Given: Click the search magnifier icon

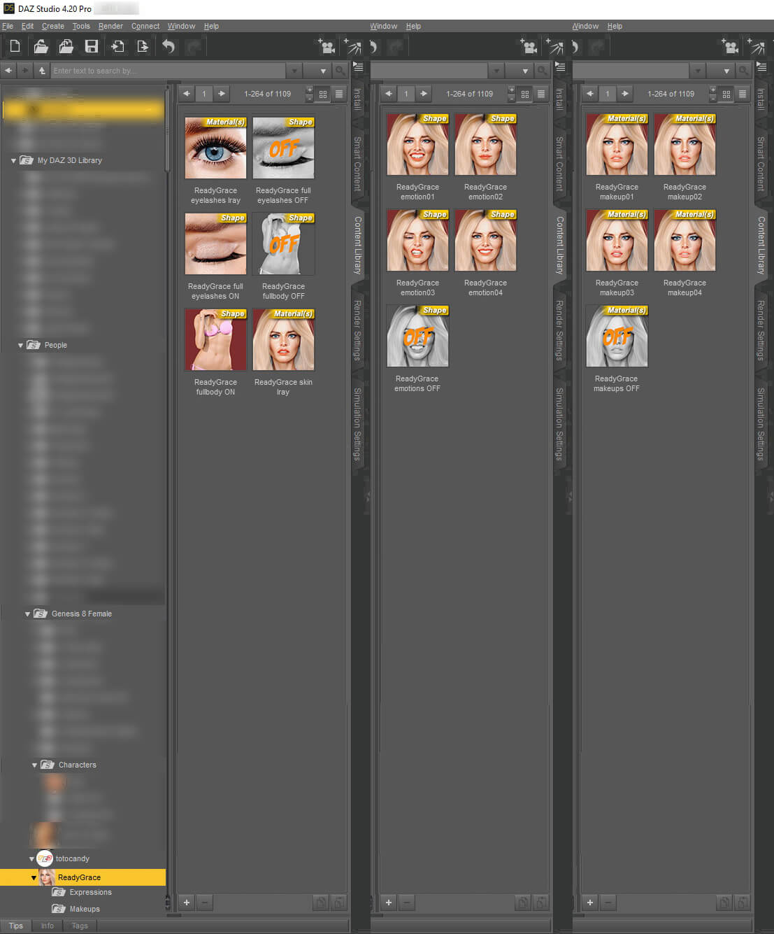Looking at the screenshot, I should click(x=341, y=71).
